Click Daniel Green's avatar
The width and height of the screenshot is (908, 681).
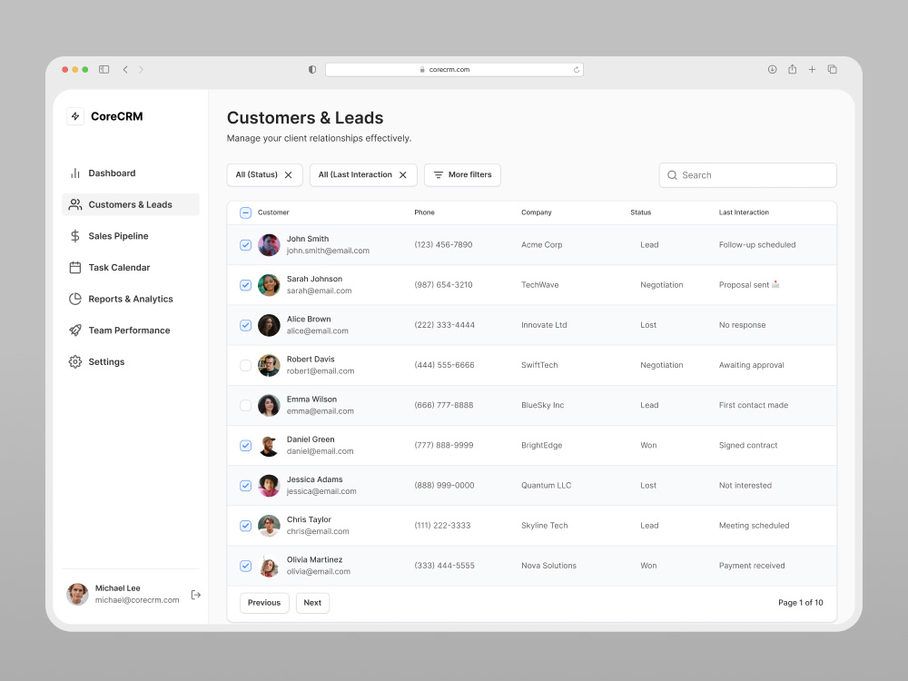tap(269, 445)
